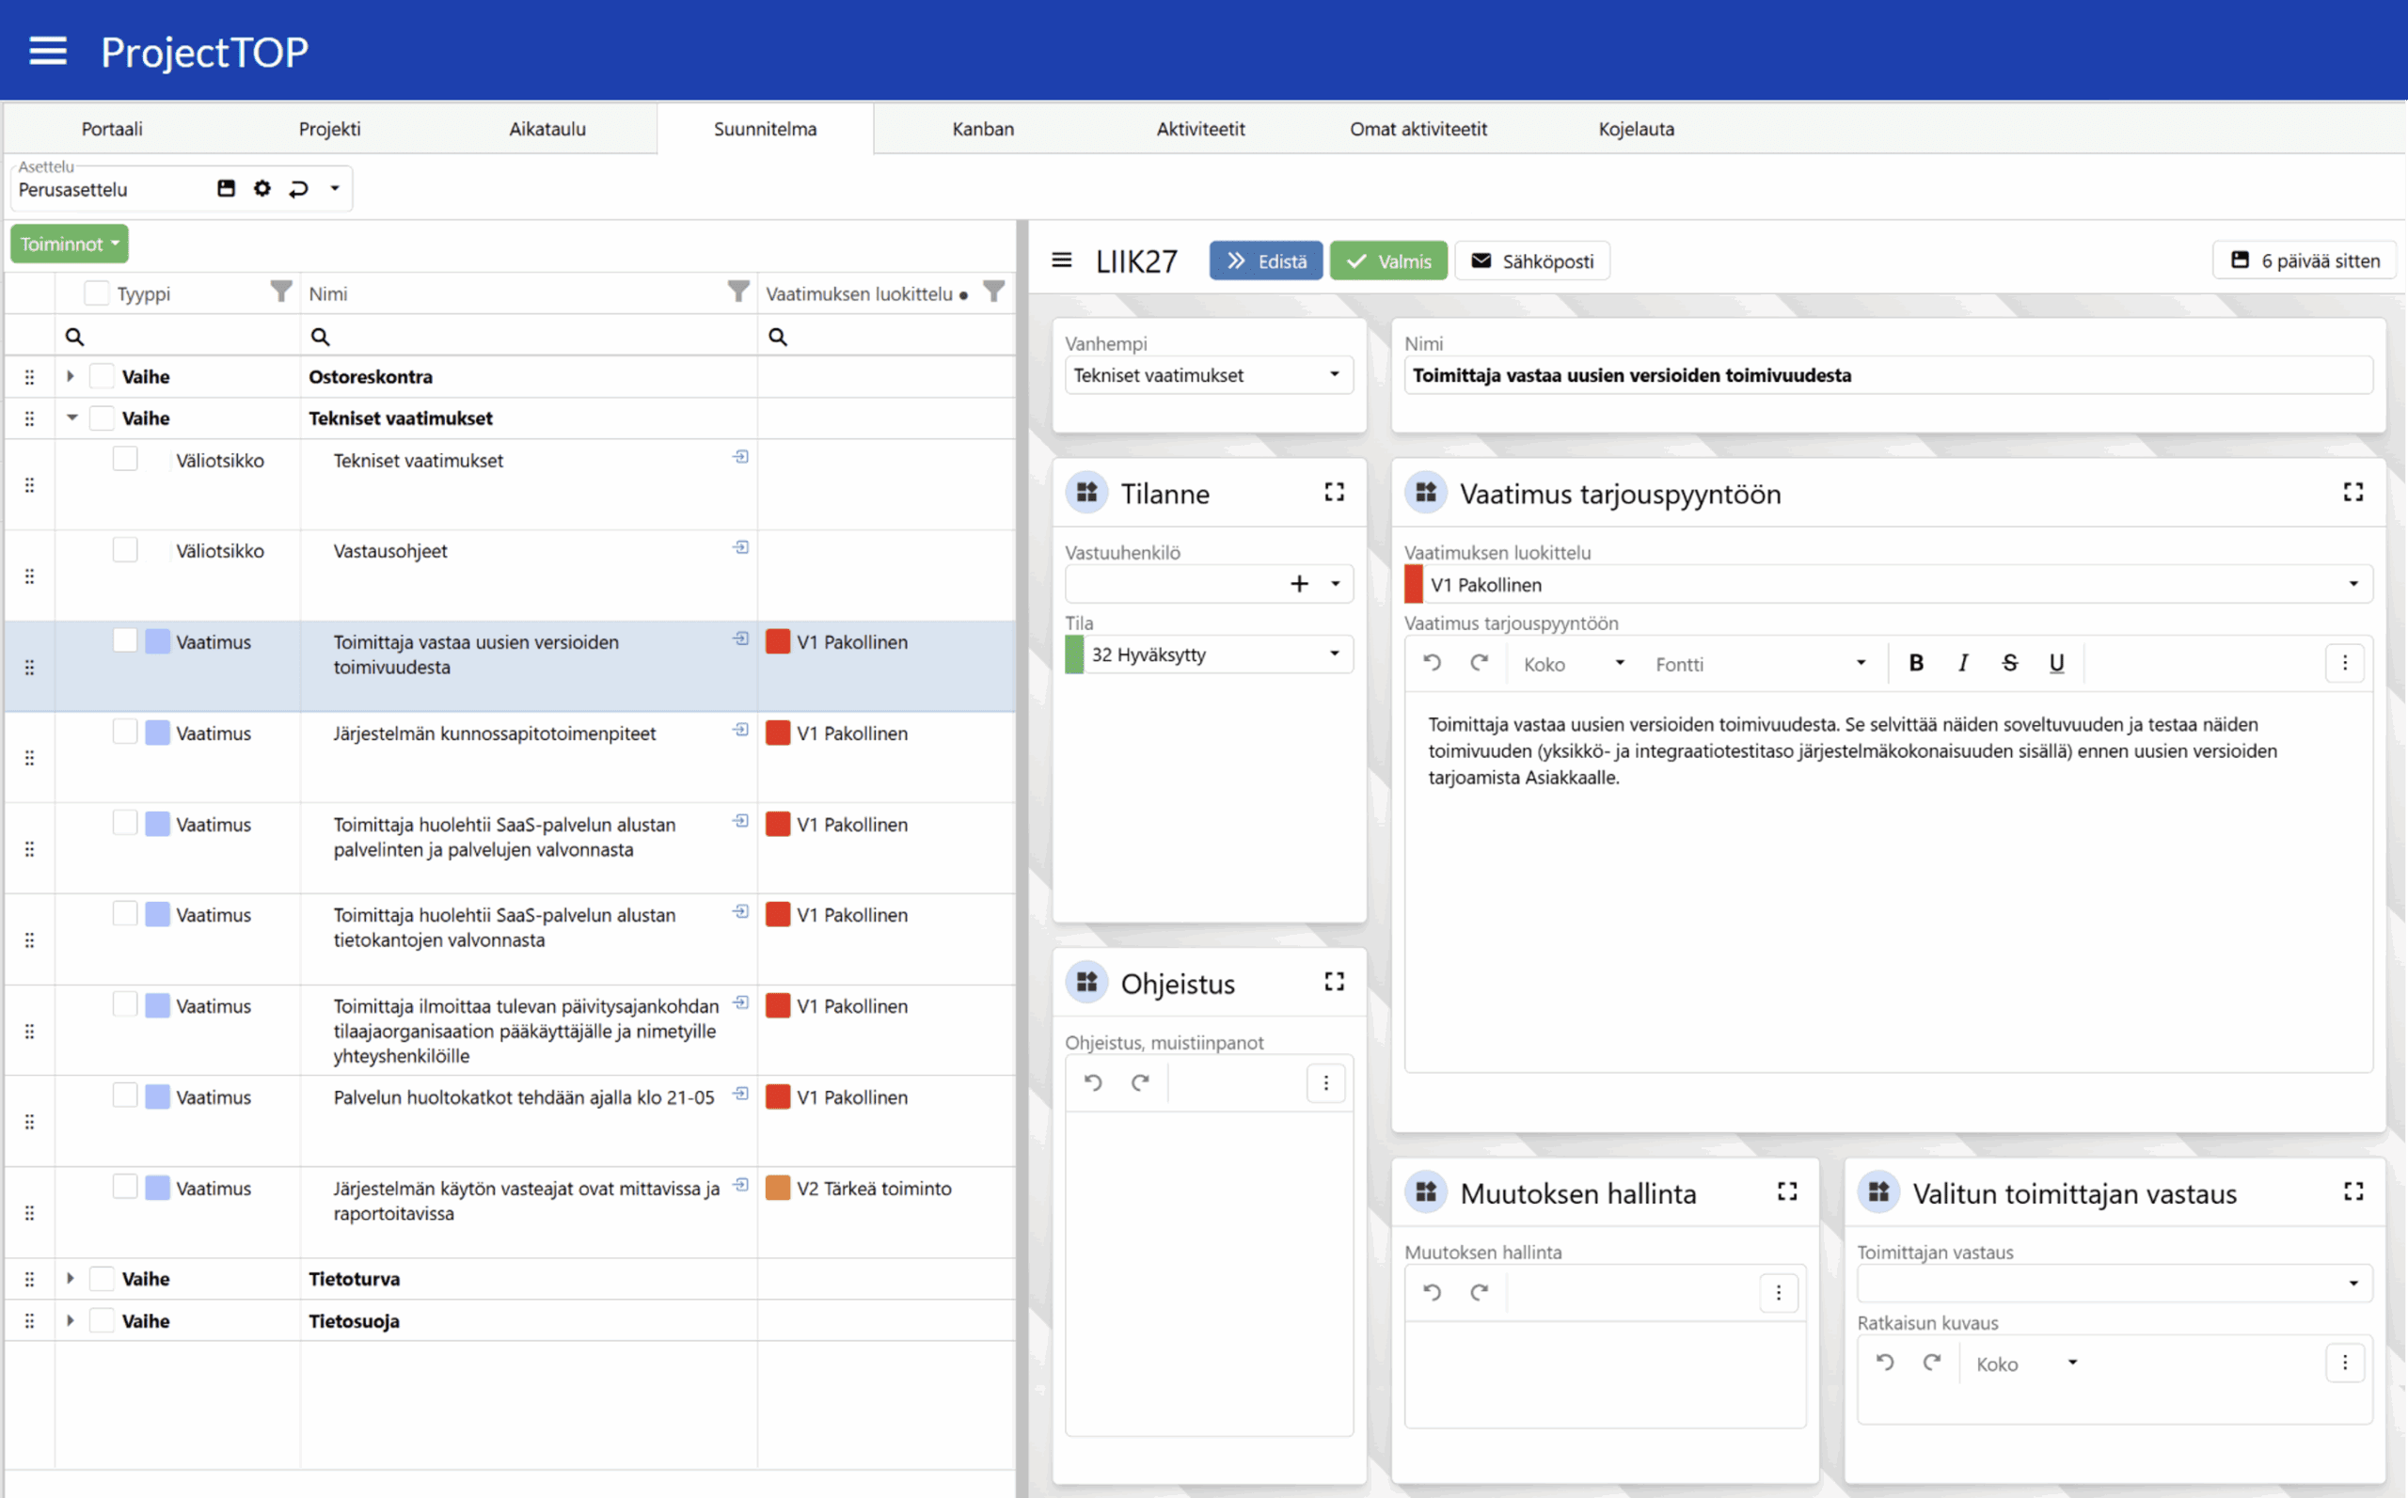Image resolution: width=2408 pixels, height=1498 pixels.
Task: Click the Sähköposti button
Action: point(1532,260)
